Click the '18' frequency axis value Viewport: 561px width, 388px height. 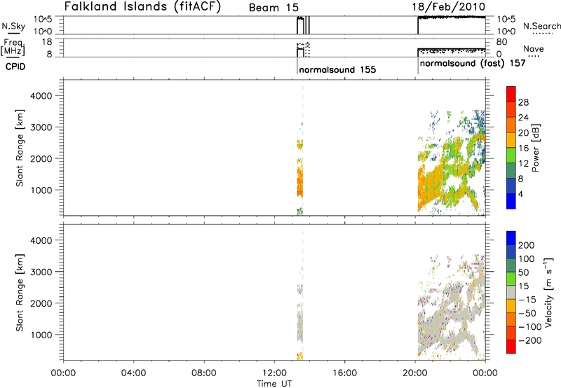click(x=46, y=42)
